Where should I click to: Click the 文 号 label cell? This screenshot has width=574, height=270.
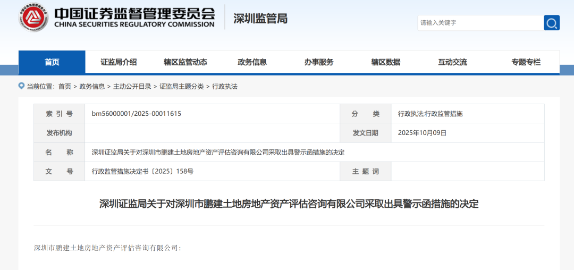[x=60, y=171]
